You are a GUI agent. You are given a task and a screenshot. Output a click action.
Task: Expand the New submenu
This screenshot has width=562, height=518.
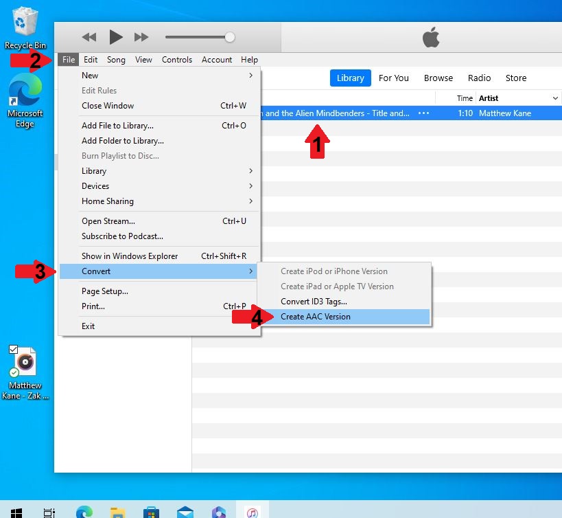click(159, 76)
